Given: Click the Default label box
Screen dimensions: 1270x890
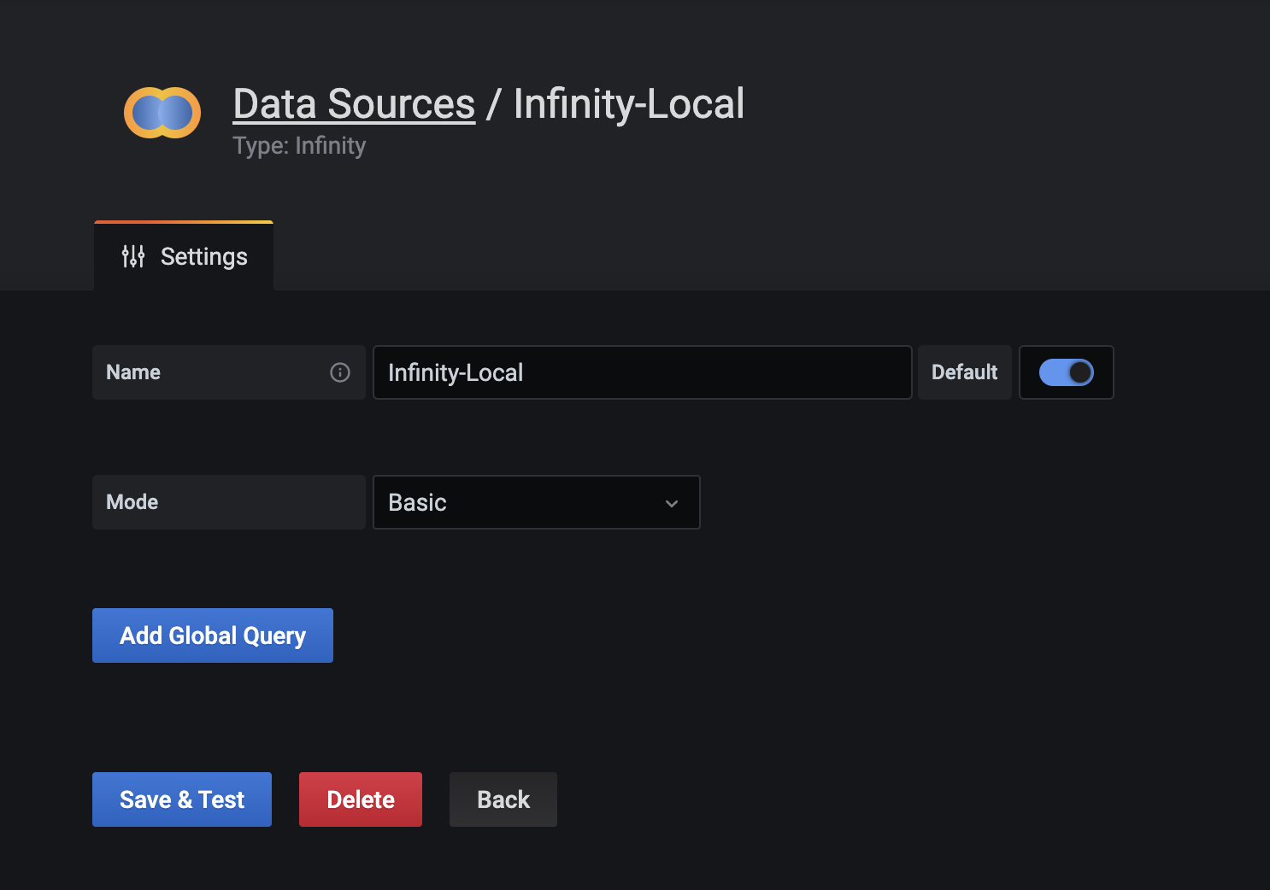Looking at the screenshot, I should [964, 372].
